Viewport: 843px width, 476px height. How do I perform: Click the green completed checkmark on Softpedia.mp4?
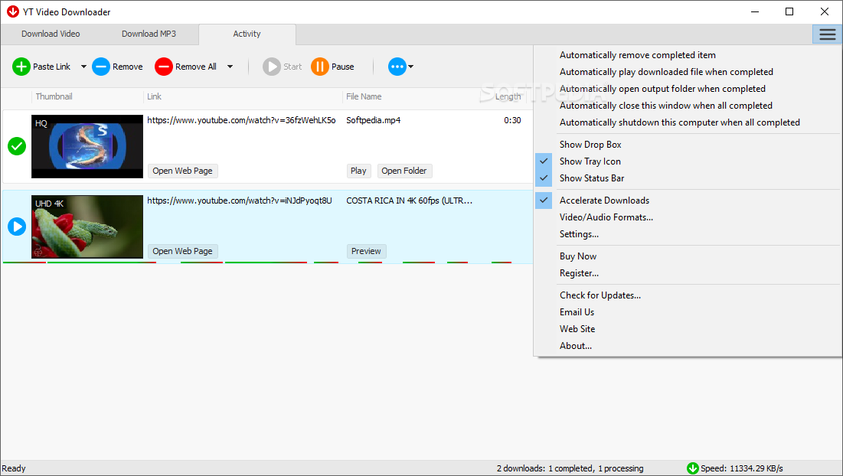(x=17, y=146)
